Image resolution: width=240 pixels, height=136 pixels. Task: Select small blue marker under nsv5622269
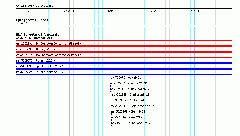[112, 114]
